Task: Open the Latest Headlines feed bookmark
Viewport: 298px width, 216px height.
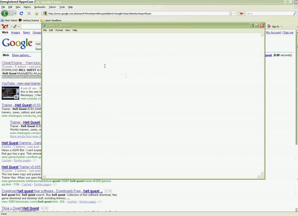Action: tap(51, 20)
